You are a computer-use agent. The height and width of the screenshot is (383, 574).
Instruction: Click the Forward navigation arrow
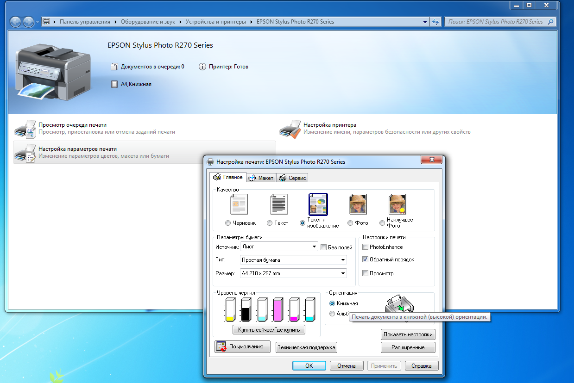29,22
